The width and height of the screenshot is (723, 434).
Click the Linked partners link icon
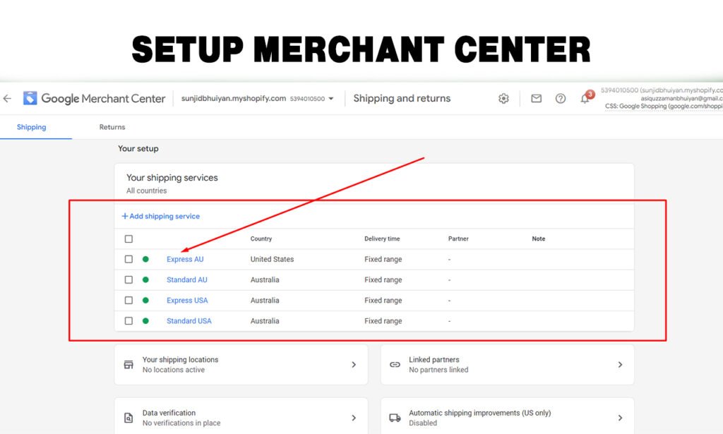395,364
